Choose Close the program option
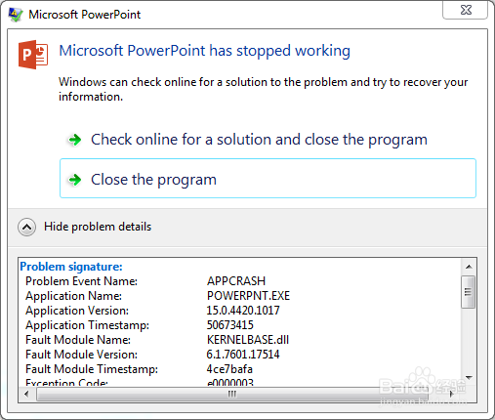Viewport: 495px width, 420px height. click(x=268, y=178)
